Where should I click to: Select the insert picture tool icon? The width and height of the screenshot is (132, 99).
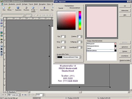2,32
